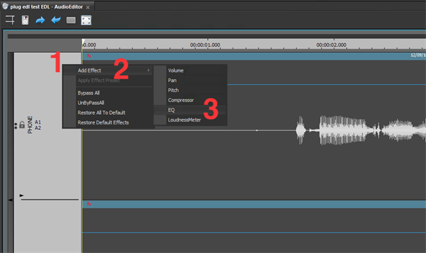Click the Apply Effect Preset entry
426x253 pixels.
[99, 80]
